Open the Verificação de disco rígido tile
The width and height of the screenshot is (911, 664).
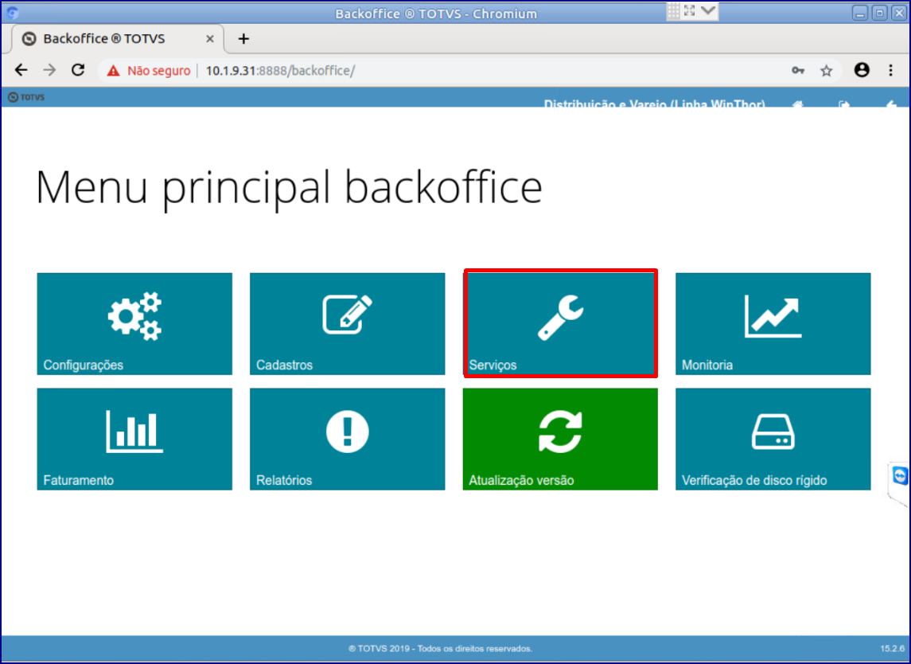(773, 439)
